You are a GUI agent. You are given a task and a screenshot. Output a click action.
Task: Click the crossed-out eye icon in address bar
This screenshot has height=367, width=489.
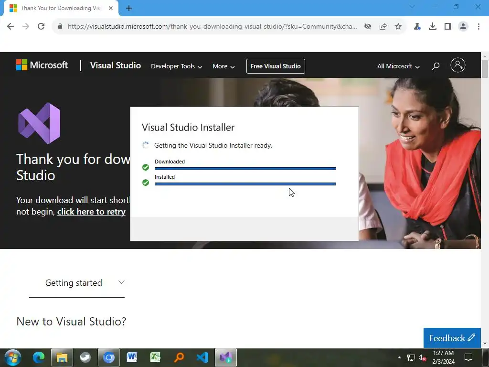point(368,27)
